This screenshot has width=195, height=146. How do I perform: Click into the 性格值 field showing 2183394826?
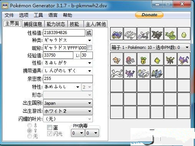64,33
